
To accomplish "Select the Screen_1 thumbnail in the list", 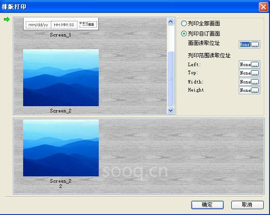I will 61,25.
